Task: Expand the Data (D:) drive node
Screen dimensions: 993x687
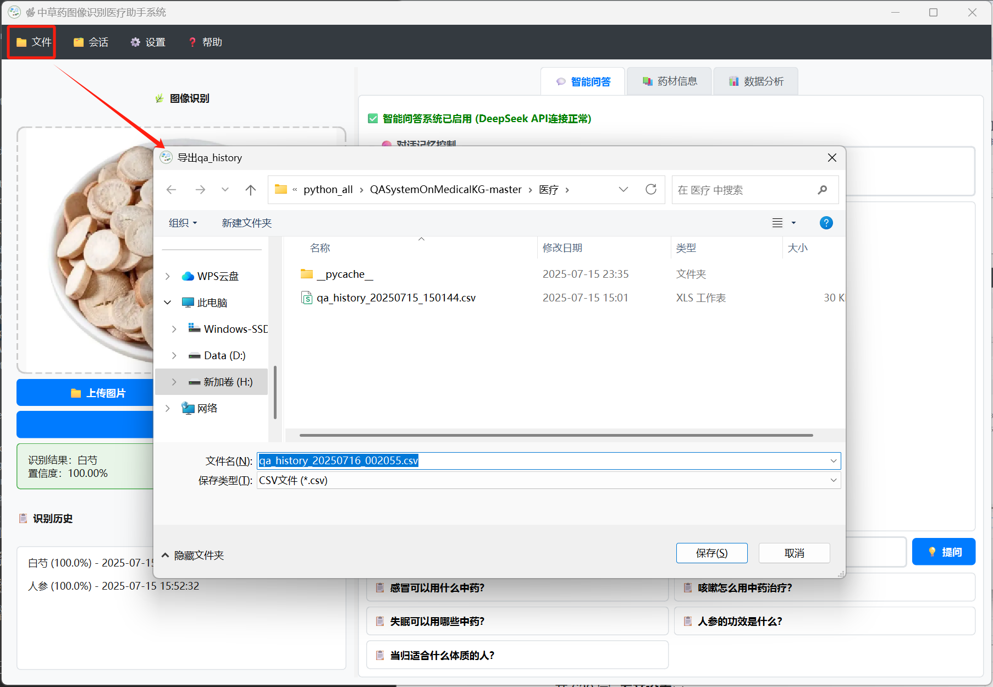Action: click(x=174, y=355)
